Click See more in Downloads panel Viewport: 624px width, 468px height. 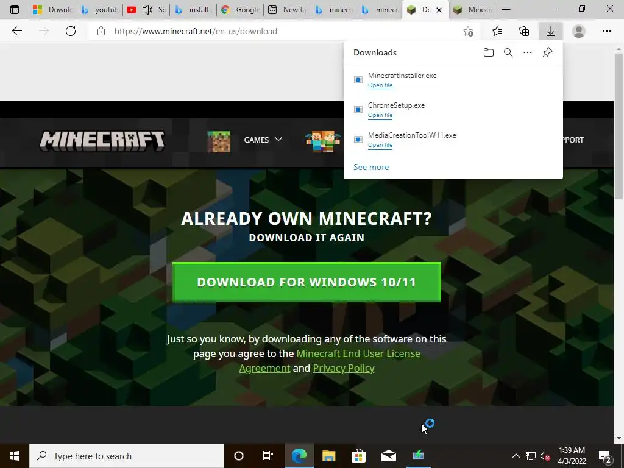[x=371, y=167]
